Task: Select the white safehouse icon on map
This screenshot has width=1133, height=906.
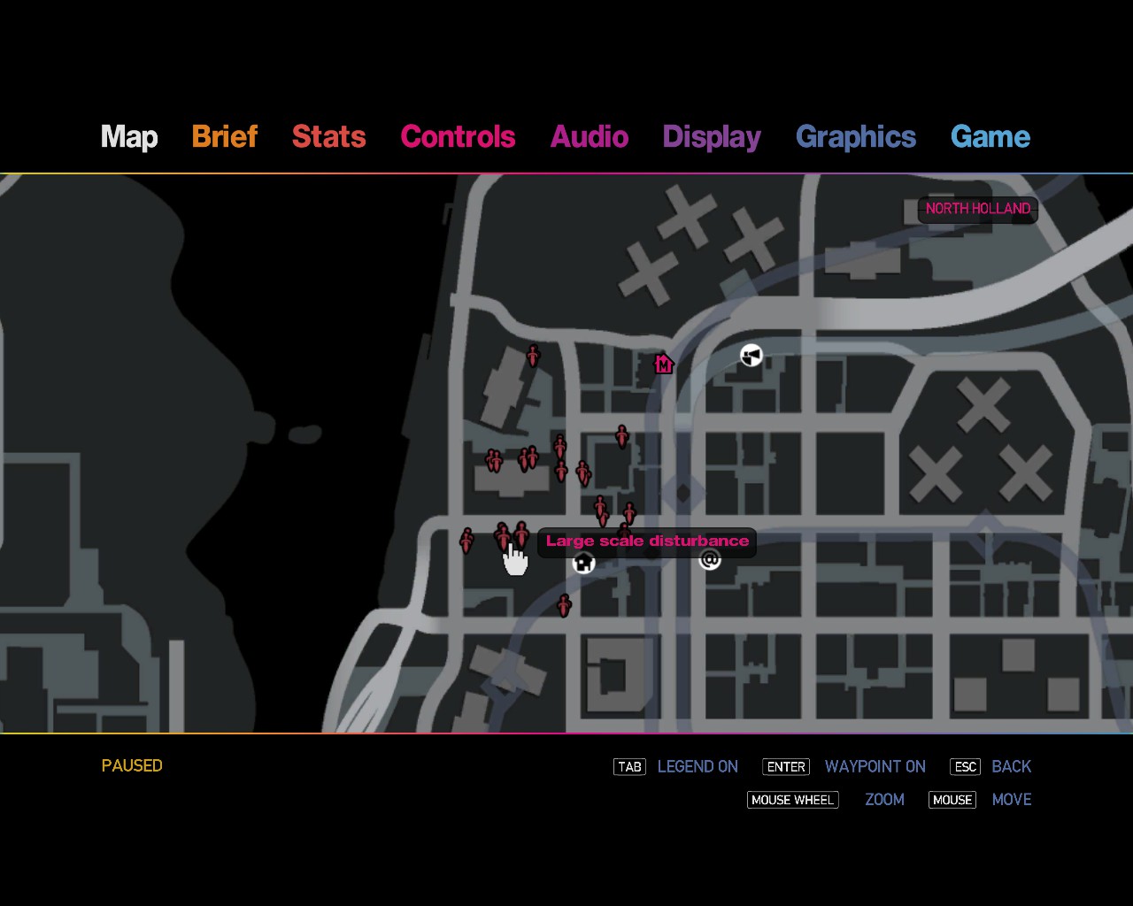Action: (x=583, y=563)
